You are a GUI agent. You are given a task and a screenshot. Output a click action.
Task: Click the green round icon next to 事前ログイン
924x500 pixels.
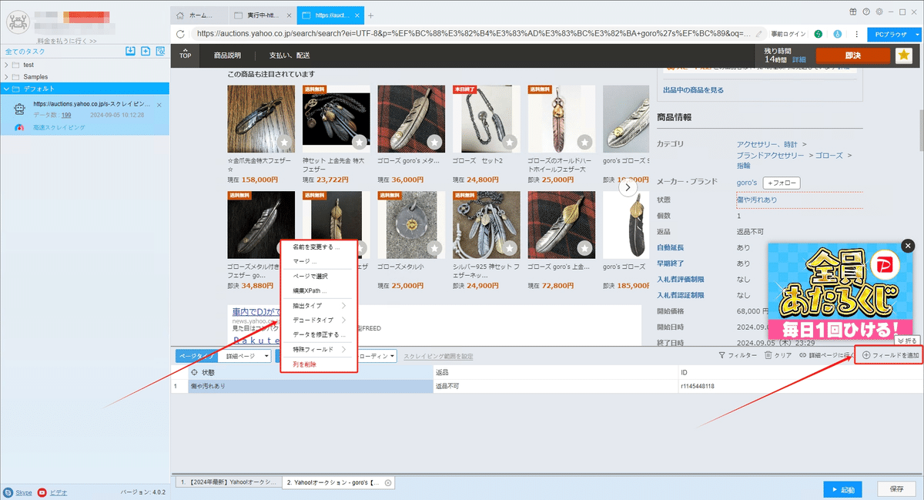coord(818,34)
